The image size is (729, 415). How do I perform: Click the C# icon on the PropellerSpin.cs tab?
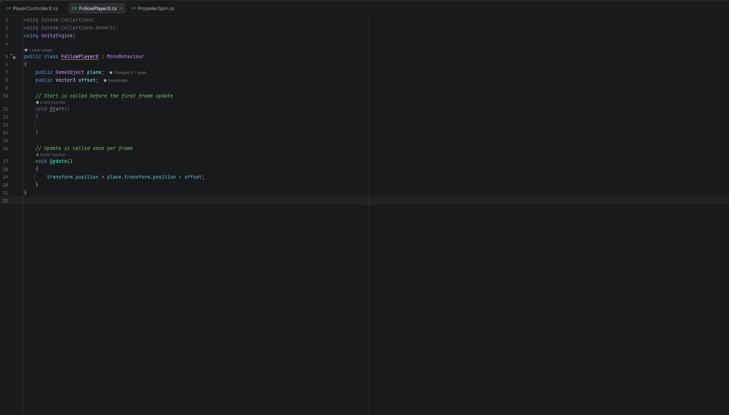[x=133, y=8]
